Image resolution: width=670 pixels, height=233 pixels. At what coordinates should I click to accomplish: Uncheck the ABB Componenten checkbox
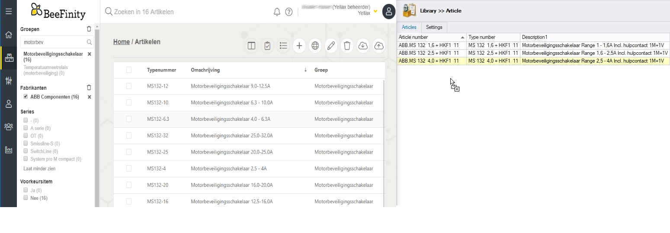click(26, 97)
